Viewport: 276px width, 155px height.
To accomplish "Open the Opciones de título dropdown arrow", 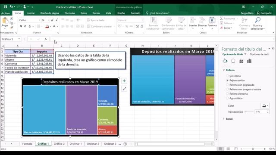I will 245,54.
